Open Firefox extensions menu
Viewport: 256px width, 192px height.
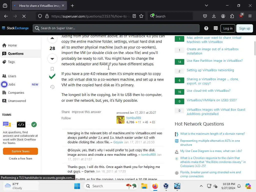pos(232,16)
